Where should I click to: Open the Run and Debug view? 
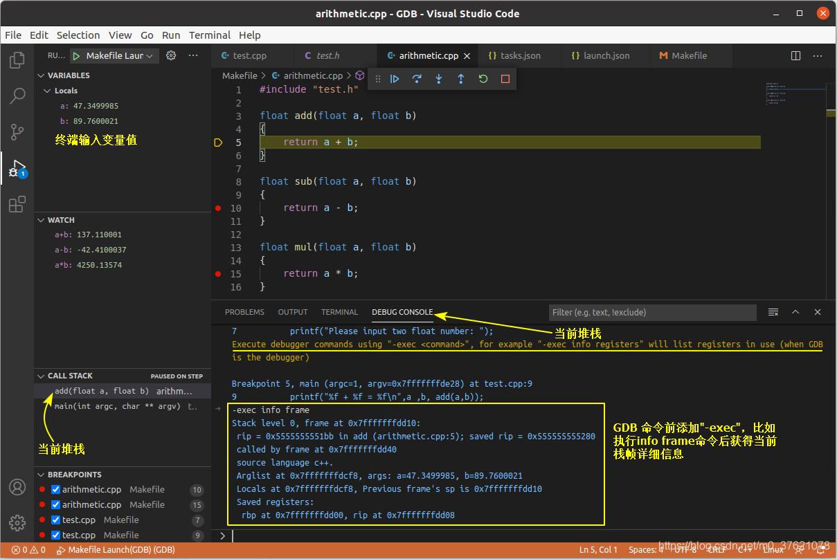[17, 168]
